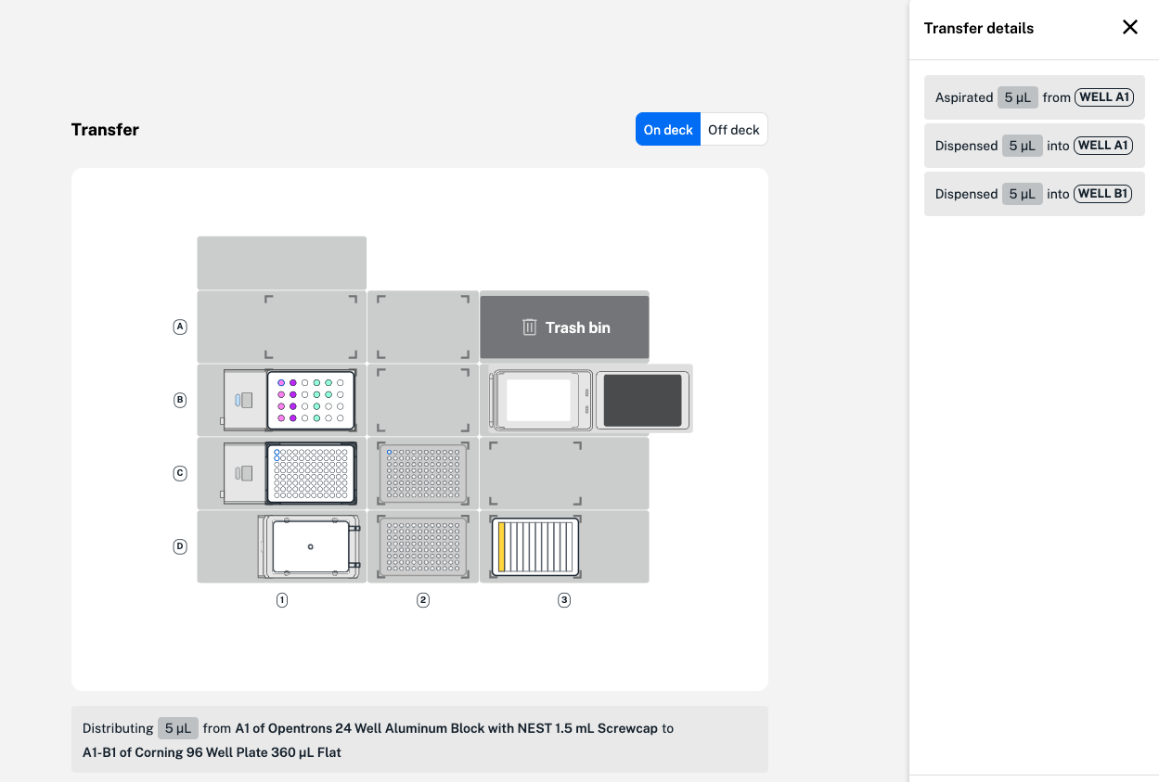Click the WELL B1 tag in transfer details

(x=1102, y=194)
